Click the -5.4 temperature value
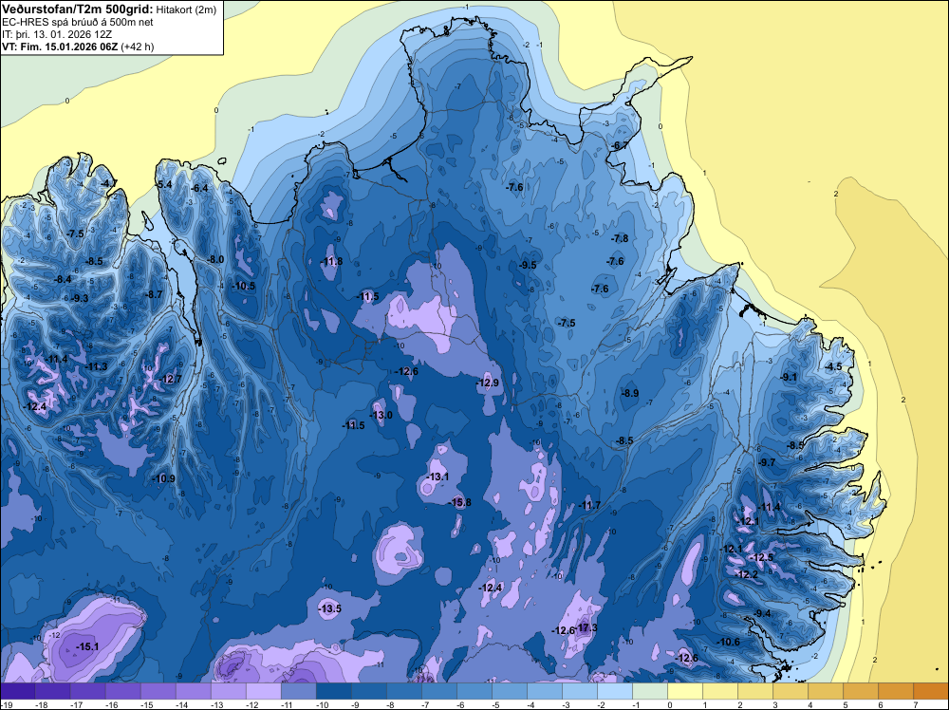Screen dimensions: 949x710 coord(164,184)
